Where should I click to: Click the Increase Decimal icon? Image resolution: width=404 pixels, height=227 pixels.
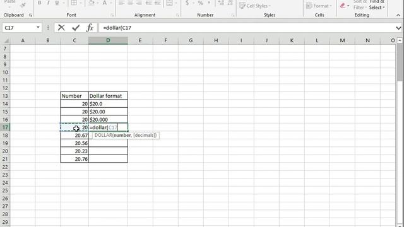point(221,3)
